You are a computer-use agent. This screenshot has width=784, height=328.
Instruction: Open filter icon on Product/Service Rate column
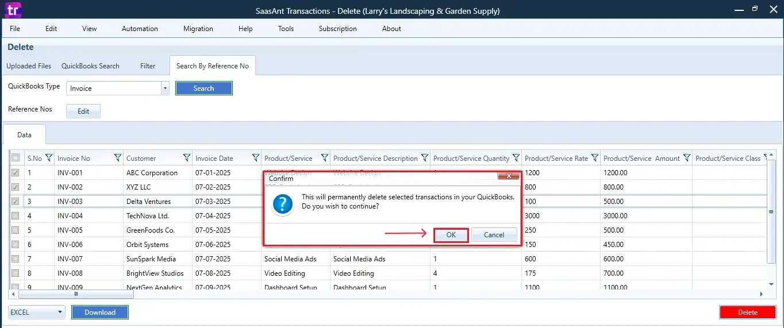pyautogui.click(x=595, y=158)
